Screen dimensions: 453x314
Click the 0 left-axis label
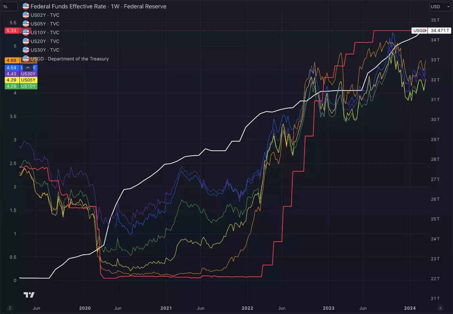15,280
